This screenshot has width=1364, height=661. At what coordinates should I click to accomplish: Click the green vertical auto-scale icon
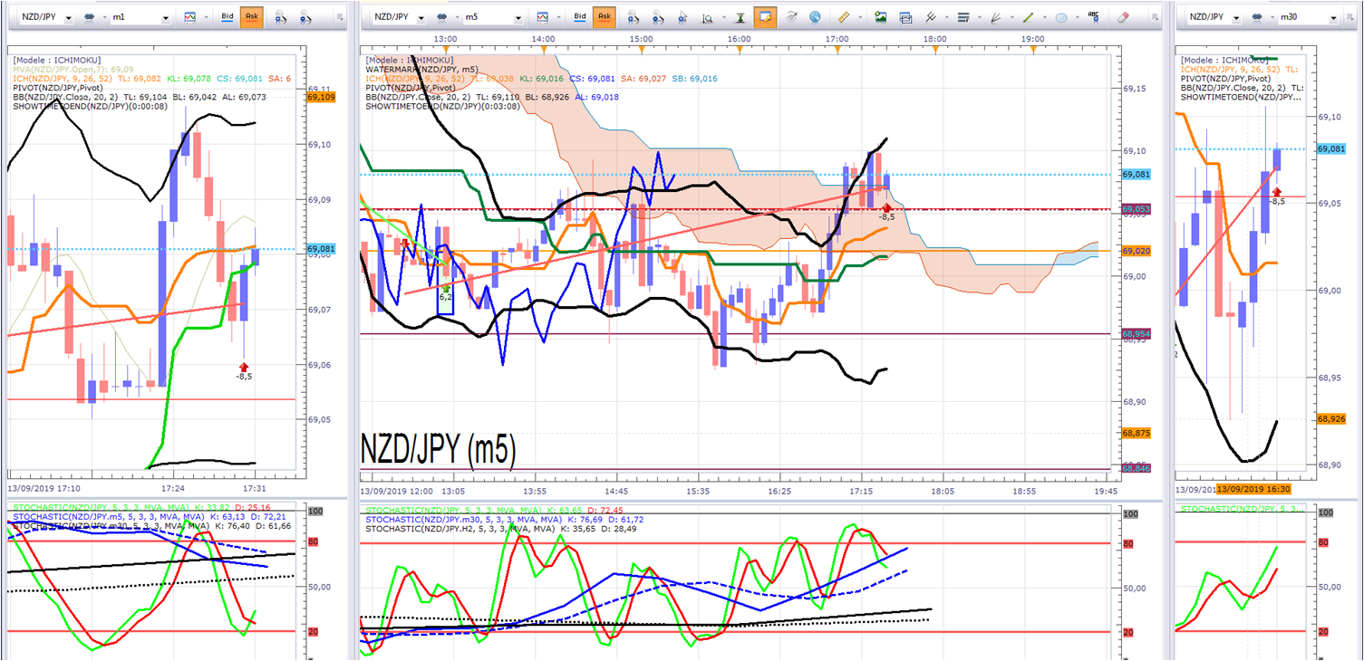[x=740, y=17]
